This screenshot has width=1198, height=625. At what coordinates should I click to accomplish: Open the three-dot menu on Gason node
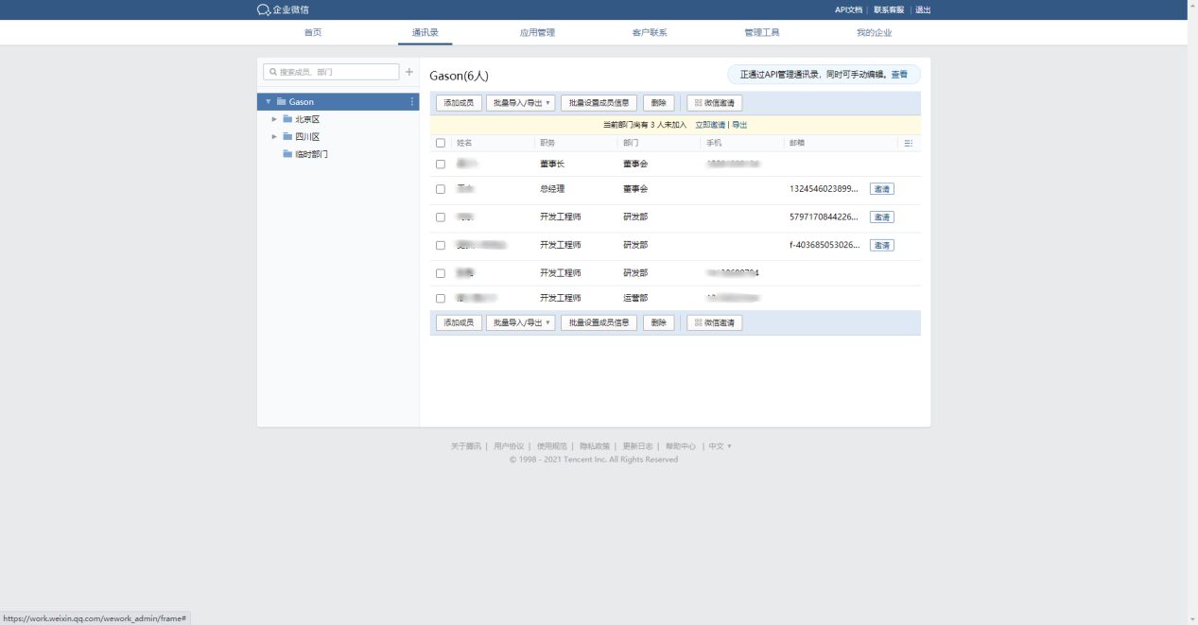pyautogui.click(x=411, y=102)
